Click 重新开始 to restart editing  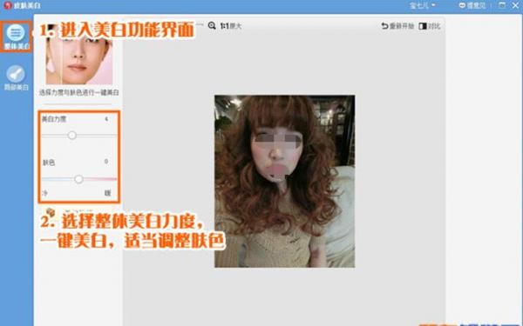pos(397,26)
